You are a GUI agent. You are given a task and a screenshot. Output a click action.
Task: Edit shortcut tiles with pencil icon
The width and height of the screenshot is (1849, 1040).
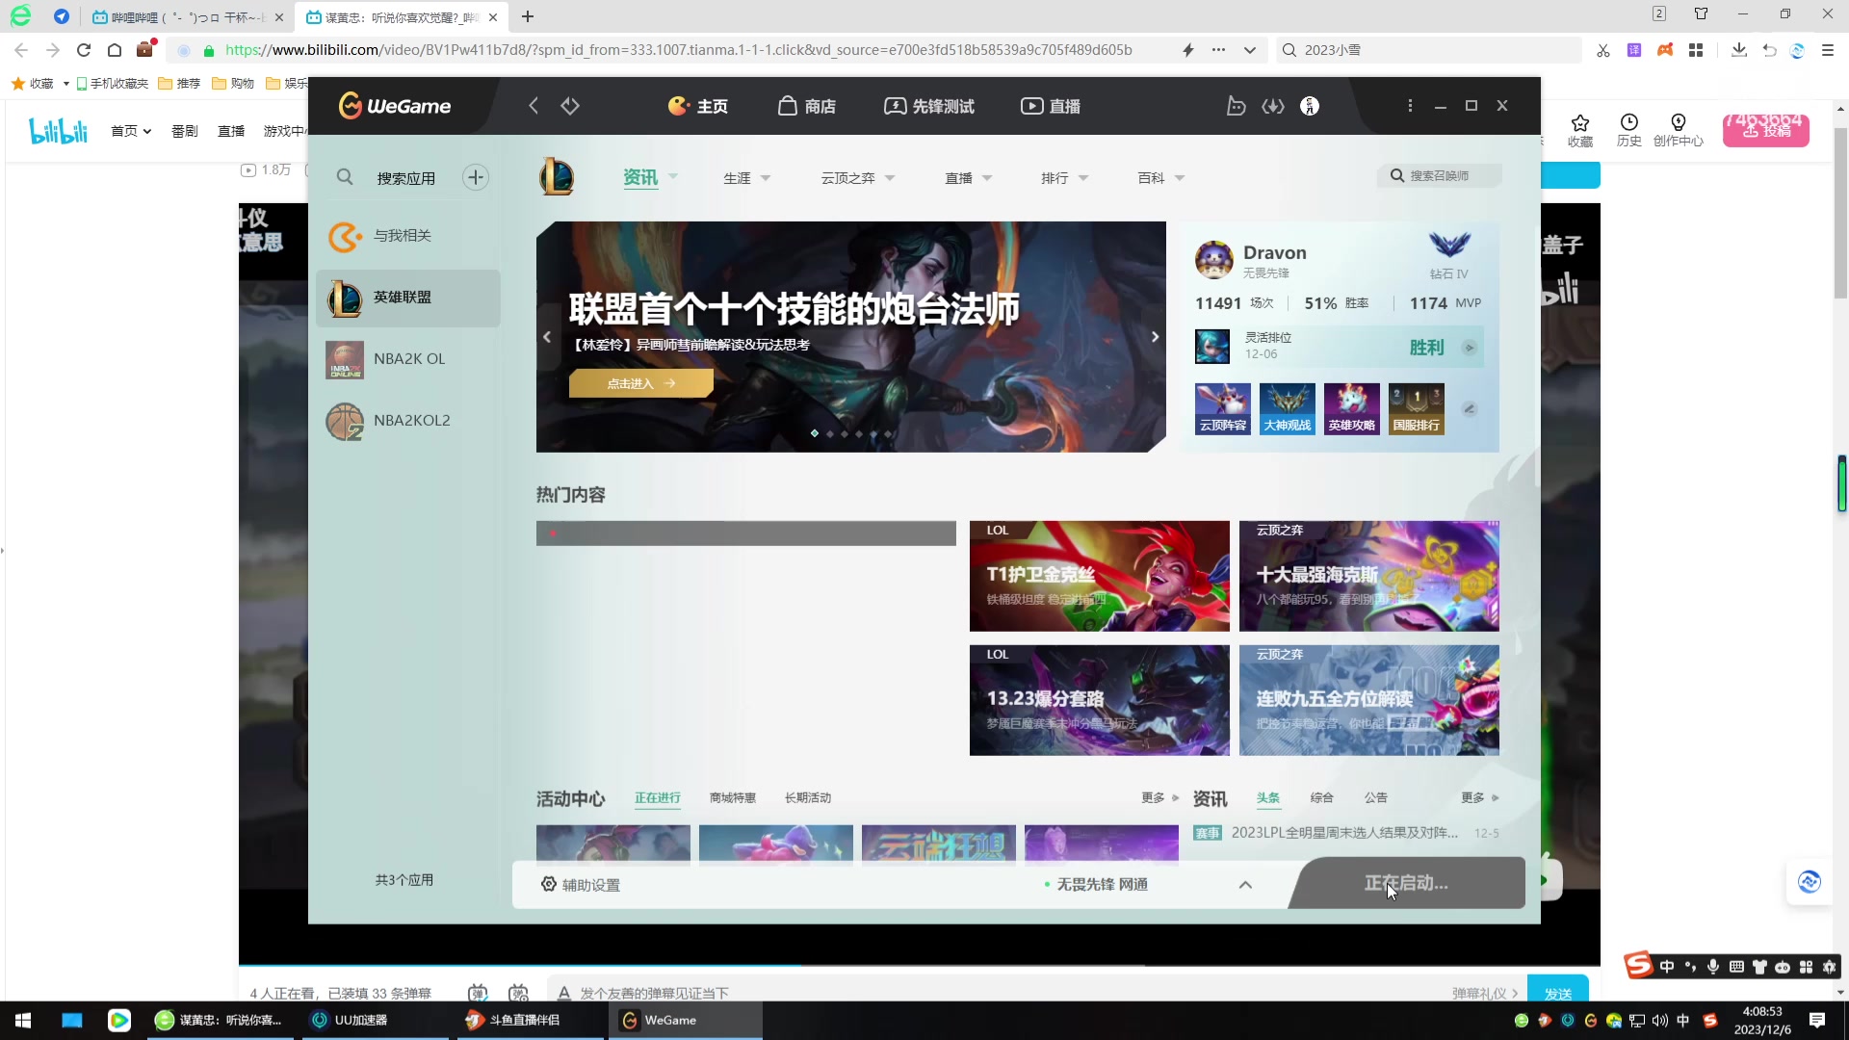point(1470,409)
